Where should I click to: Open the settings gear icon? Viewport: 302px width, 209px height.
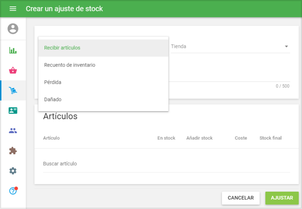pyautogui.click(x=13, y=171)
